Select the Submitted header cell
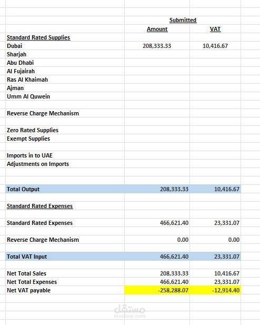This screenshot has height=325, width=260. tap(183, 20)
